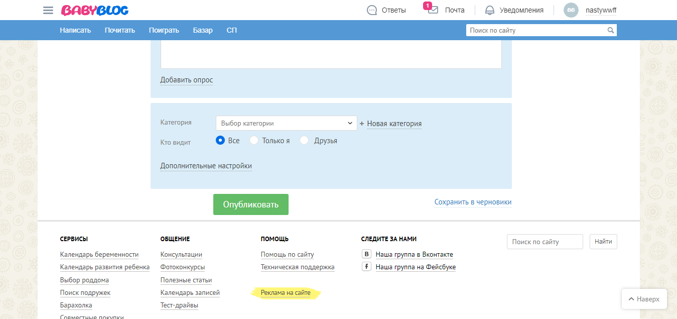The image size is (677, 319).
Task: Choose Только я visibility option
Action: tap(254, 141)
